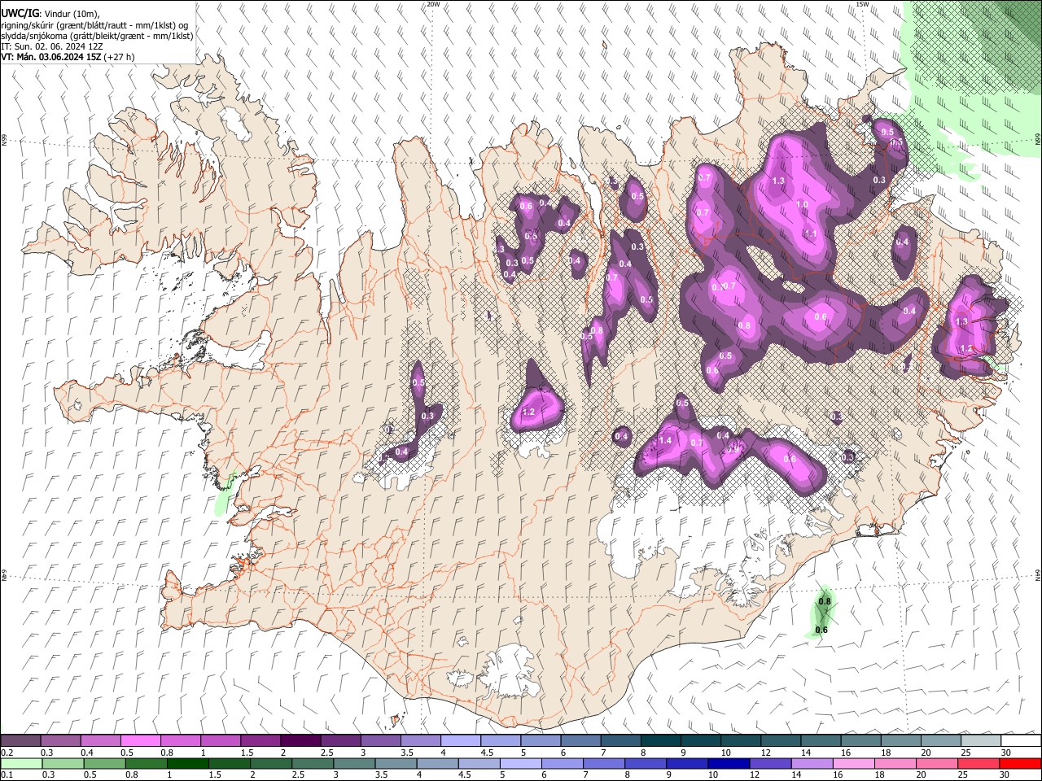Pick the snow scale swatch starting at 25
1042x781 pixels.
tap(980, 741)
